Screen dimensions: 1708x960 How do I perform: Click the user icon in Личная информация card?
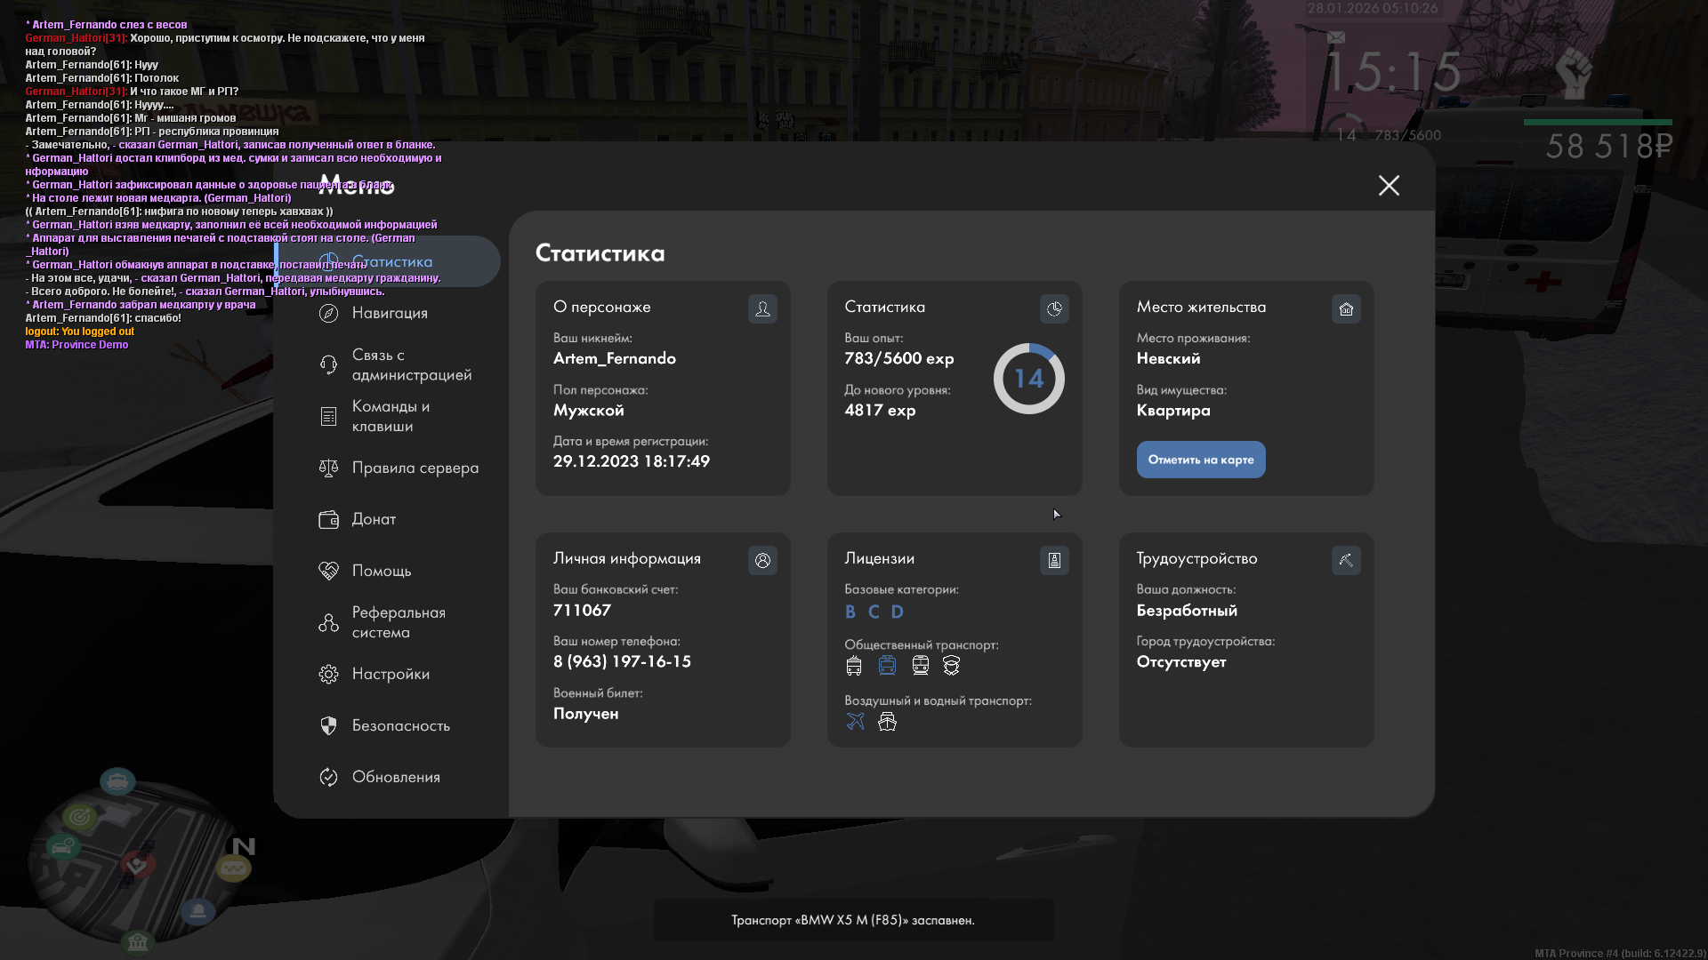click(x=762, y=560)
